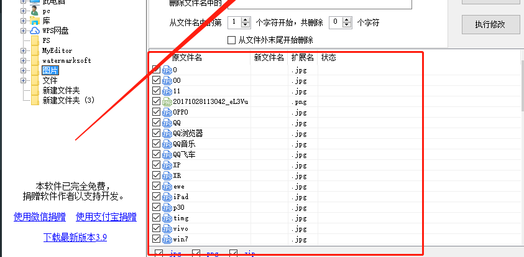
Task: Expand the watermarksoft folder node
Action: click(x=23, y=60)
